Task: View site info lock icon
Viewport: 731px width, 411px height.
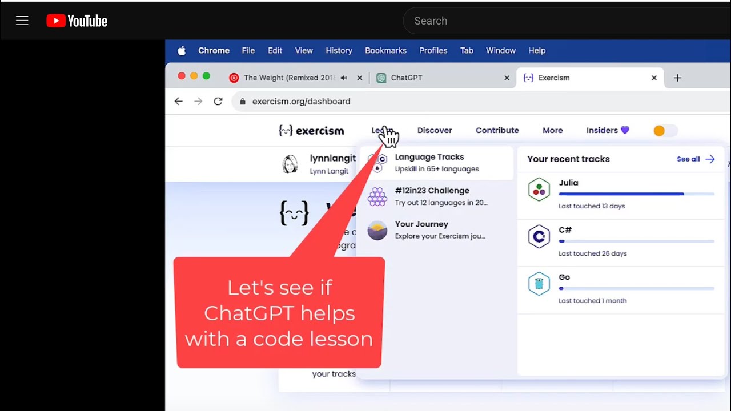Action: point(243,102)
